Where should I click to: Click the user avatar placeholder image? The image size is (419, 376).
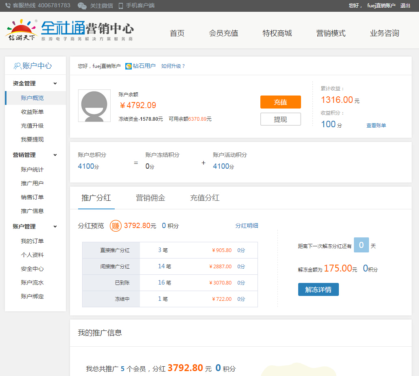(x=94, y=106)
